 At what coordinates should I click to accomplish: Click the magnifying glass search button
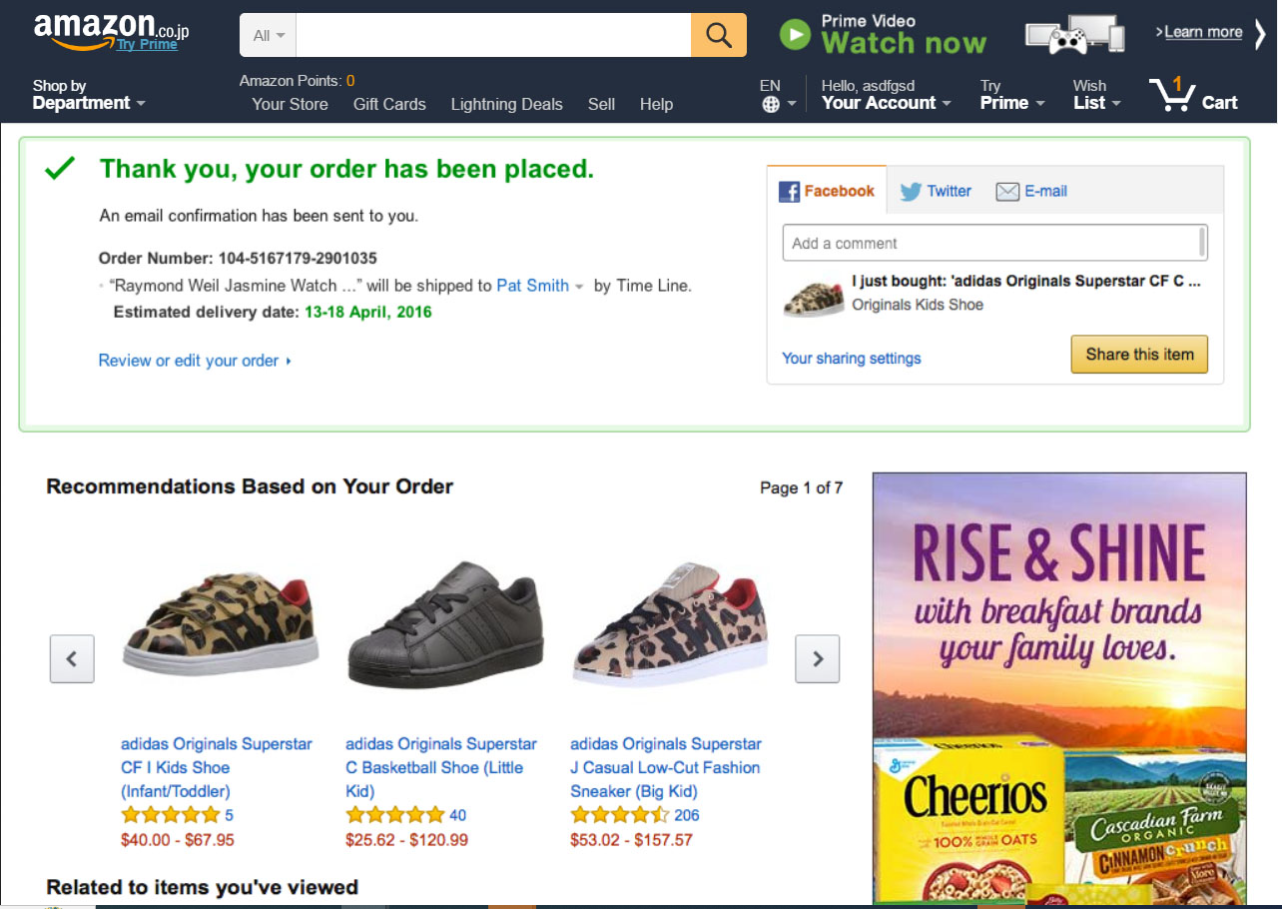pyautogui.click(x=718, y=35)
